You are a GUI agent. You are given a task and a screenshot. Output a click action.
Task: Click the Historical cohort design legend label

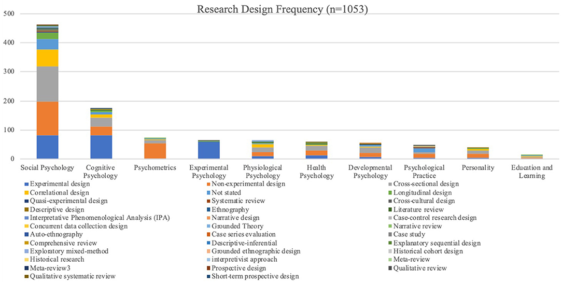[x=428, y=251]
